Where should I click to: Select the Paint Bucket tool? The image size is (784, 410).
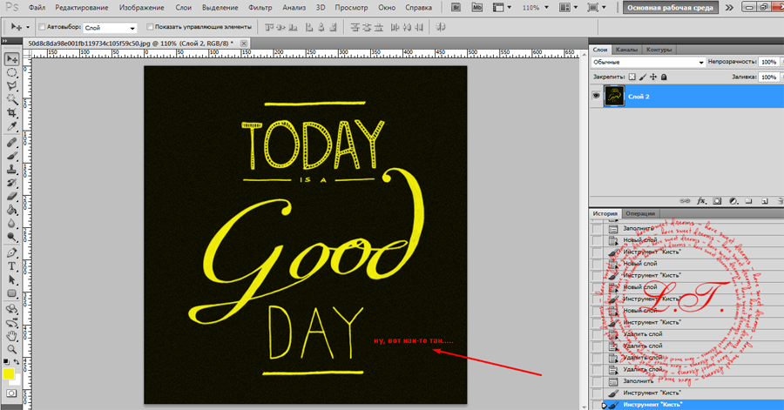tap(11, 211)
